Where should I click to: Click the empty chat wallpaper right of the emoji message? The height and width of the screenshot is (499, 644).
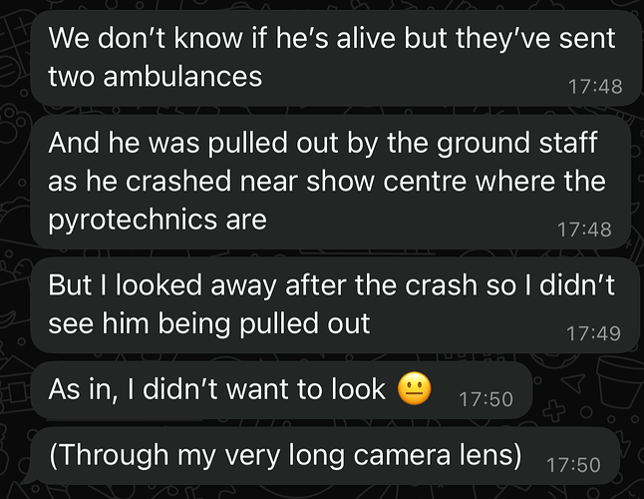[x=588, y=389]
